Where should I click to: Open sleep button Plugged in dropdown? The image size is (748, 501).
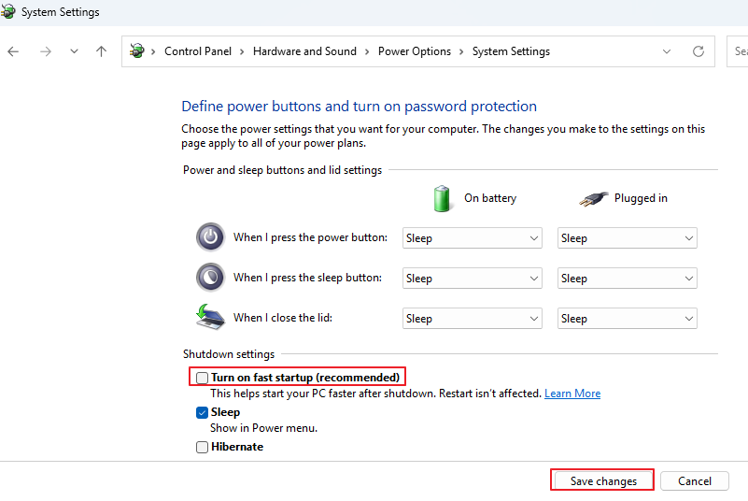click(x=628, y=279)
